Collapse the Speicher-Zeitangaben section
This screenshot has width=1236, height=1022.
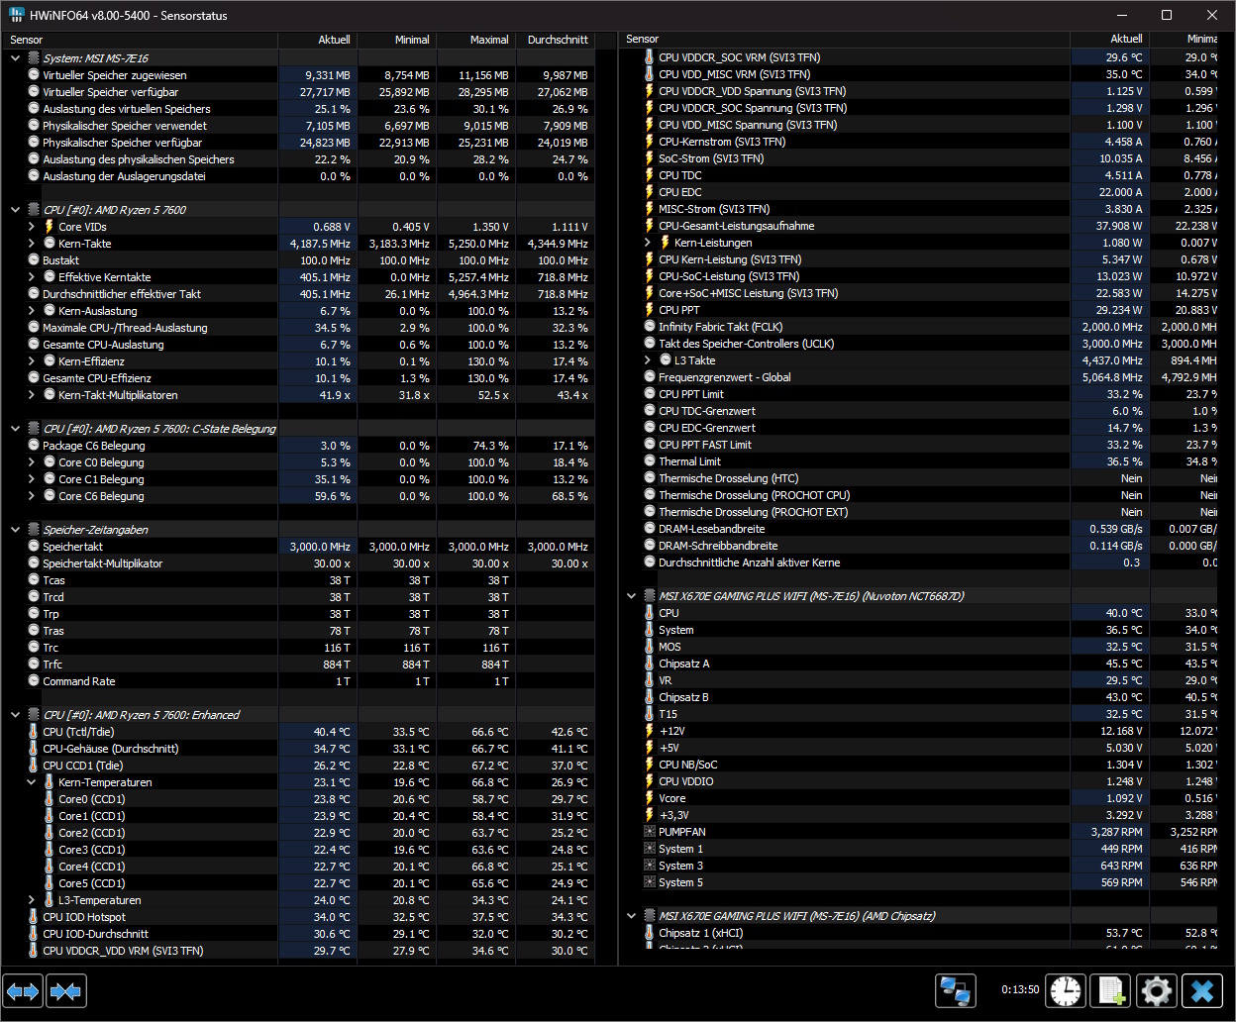[x=16, y=530]
